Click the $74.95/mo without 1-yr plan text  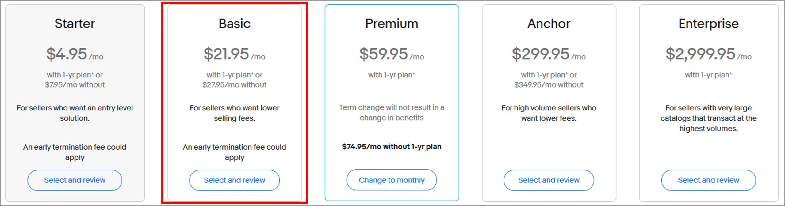point(392,147)
